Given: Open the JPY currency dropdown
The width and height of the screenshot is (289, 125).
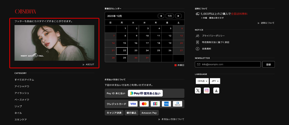Looking at the screenshot, I should click(x=215, y=81).
